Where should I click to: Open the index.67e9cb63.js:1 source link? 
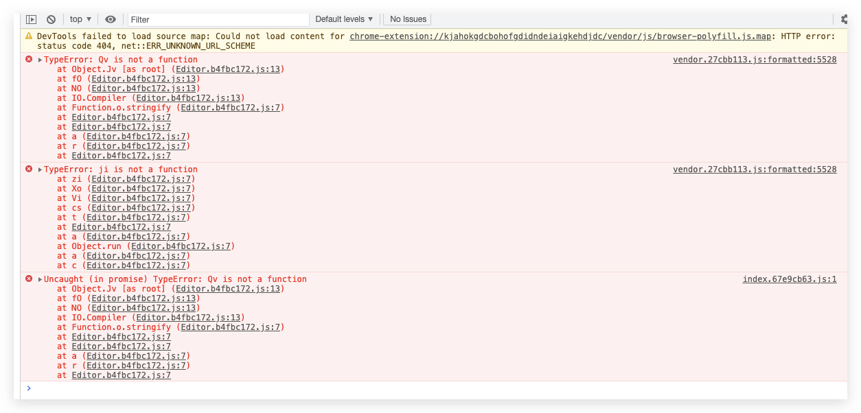[x=789, y=279]
